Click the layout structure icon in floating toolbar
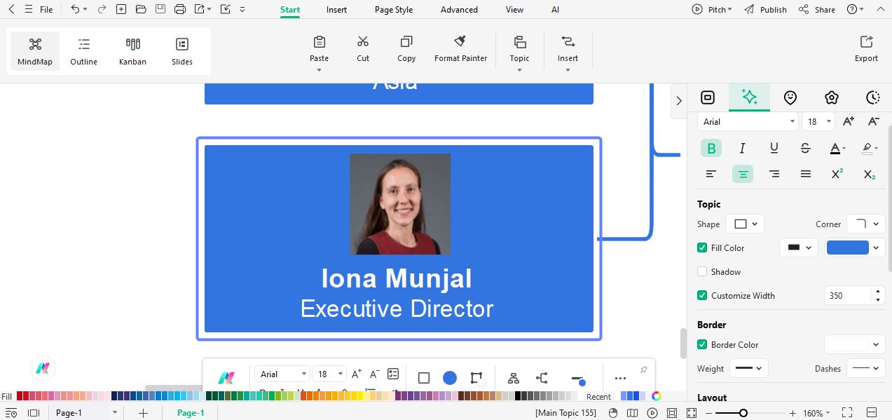This screenshot has width=892, height=420. coord(514,378)
